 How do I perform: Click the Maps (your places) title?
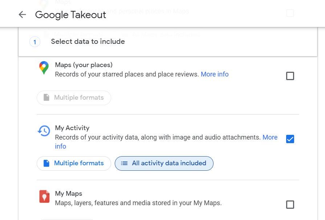coord(84,65)
